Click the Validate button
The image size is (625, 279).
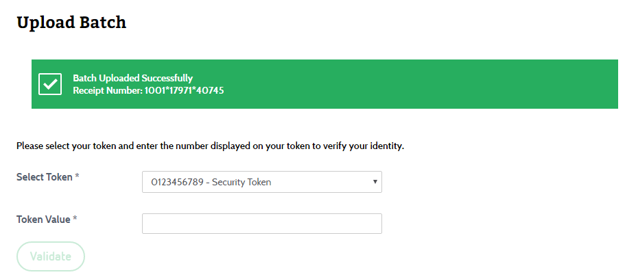51,256
